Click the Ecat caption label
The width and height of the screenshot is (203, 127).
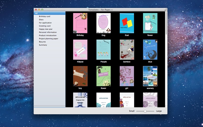point(127,35)
